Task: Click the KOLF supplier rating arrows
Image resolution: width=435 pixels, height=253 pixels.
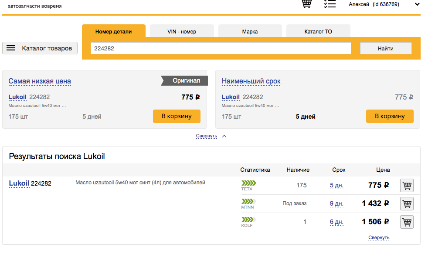Action: (x=248, y=220)
